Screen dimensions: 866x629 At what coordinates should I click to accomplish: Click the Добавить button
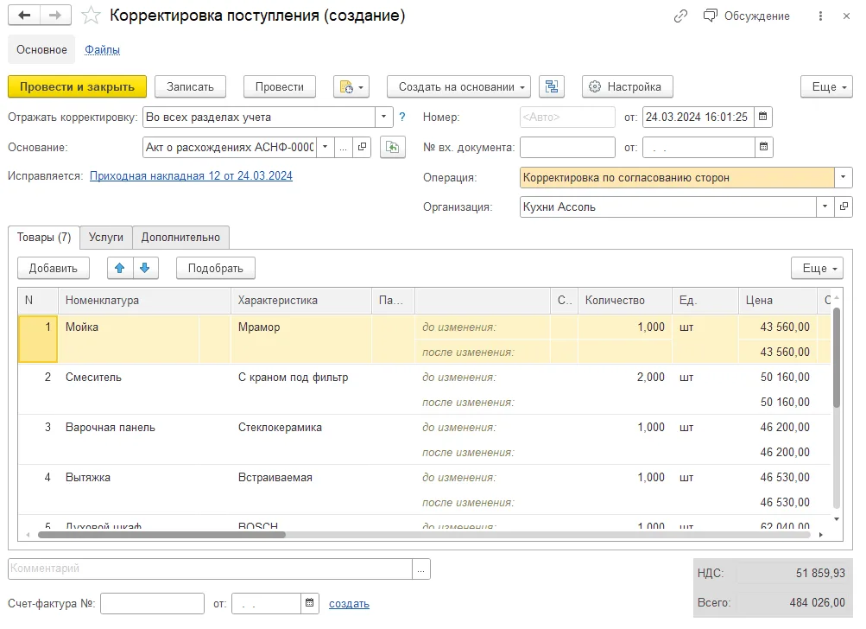[x=53, y=268]
